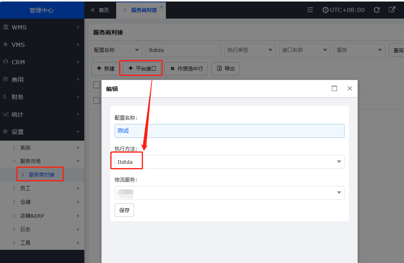Maximize the 编辑 dialog
The image size is (404, 263).
(334, 88)
